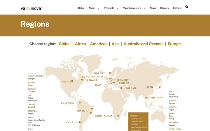The width and height of the screenshot is (210, 131).
Task: Click Feira de Santana entry
Action: click(x=34, y=125)
